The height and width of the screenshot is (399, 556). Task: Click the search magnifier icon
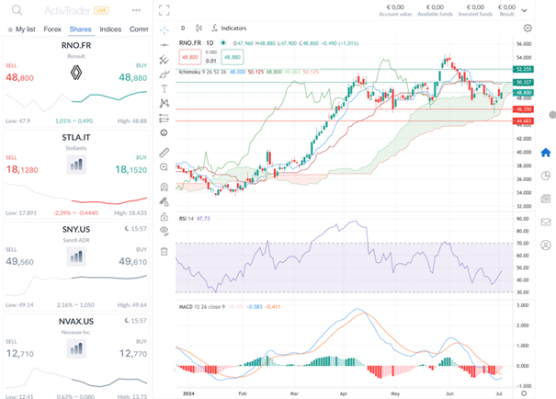[17, 10]
